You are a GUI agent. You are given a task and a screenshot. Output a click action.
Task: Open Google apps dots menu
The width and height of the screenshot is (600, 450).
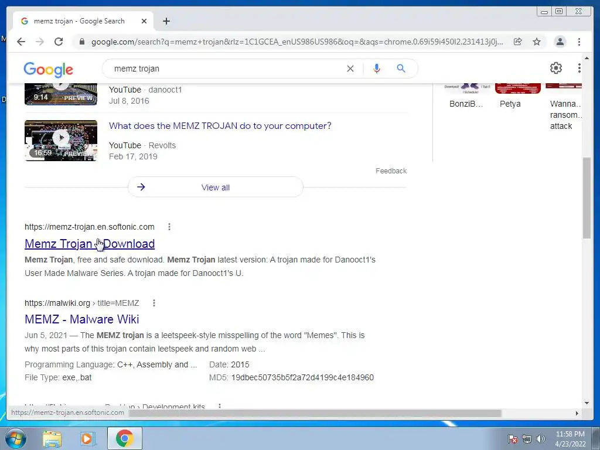(x=579, y=68)
